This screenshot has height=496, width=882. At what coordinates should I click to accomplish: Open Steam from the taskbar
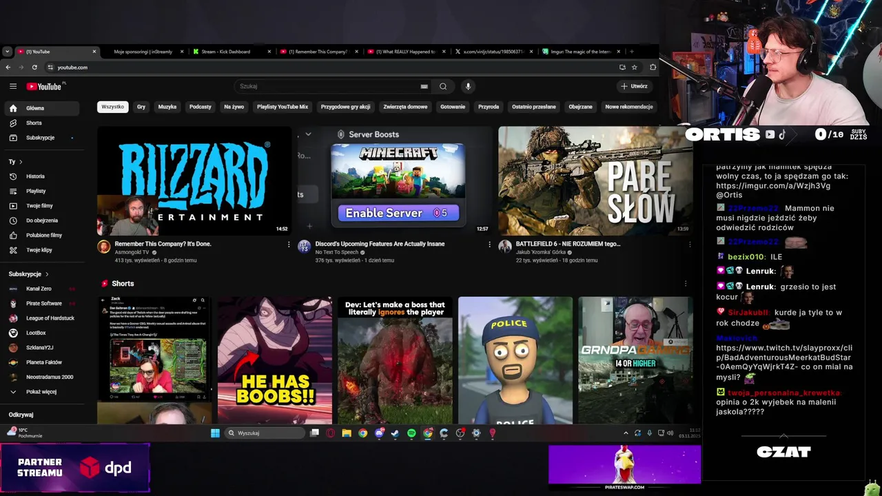(395, 433)
